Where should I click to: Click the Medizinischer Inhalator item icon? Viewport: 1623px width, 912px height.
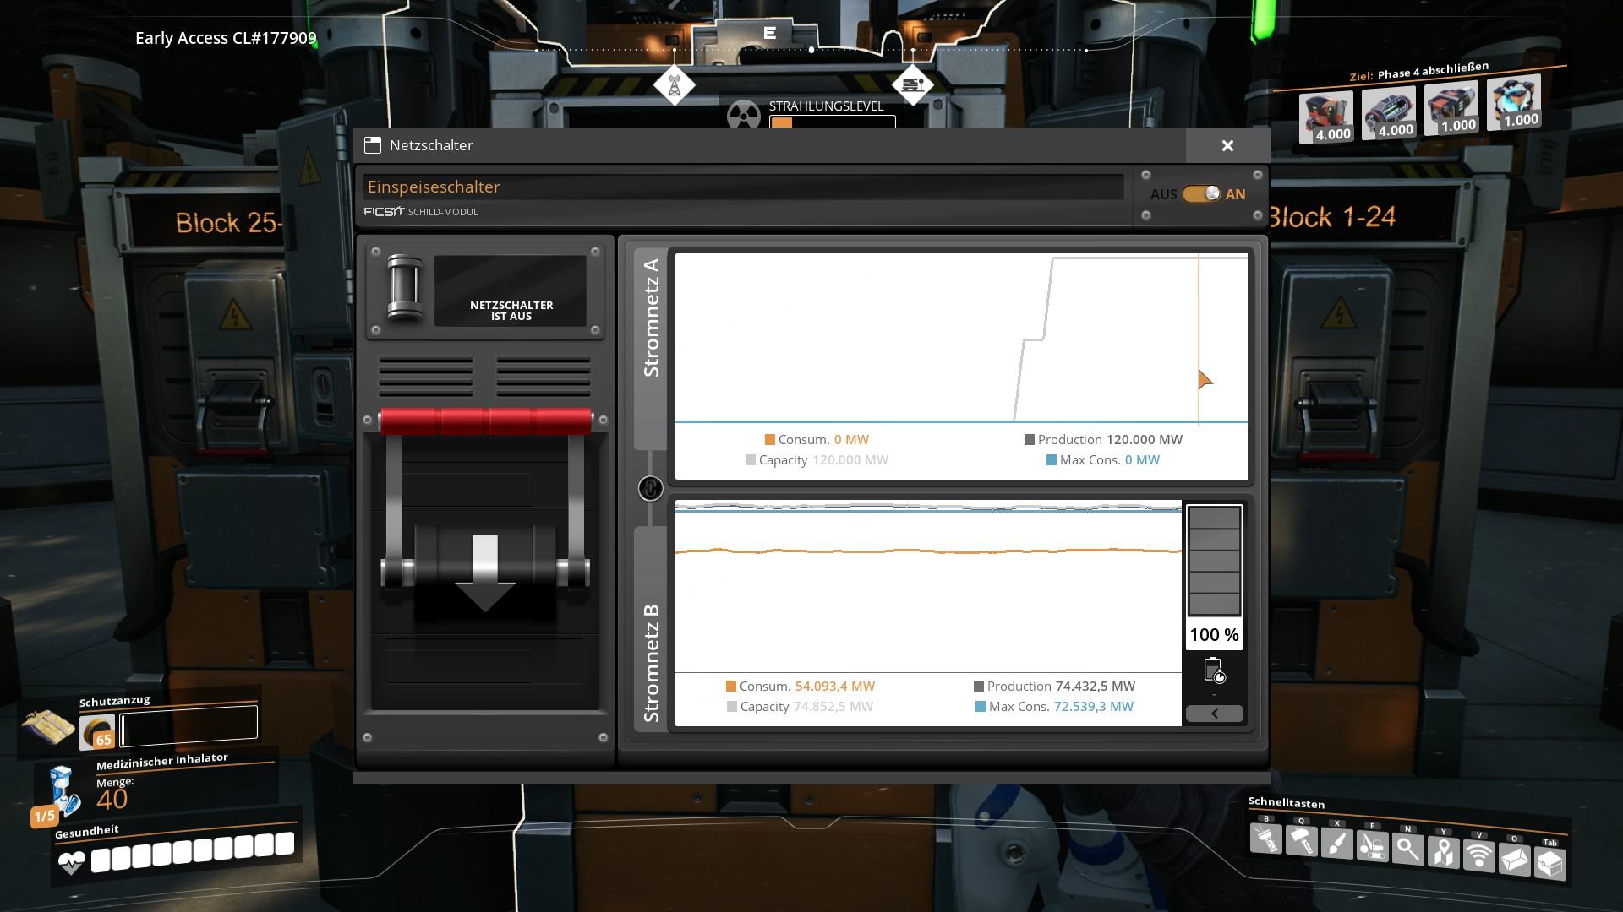[63, 791]
